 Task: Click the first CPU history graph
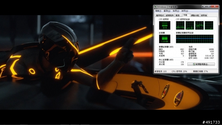point(180,25)
